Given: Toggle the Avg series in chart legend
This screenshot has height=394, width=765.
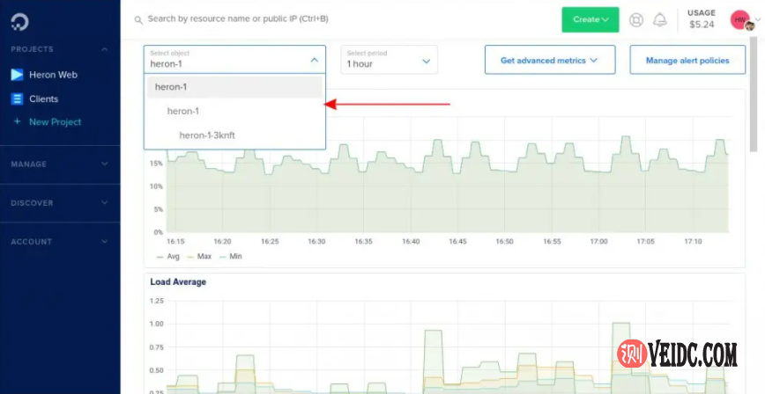Looking at the screenshot, I should point(167,257).
